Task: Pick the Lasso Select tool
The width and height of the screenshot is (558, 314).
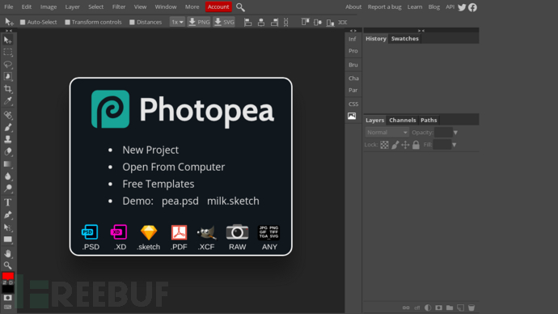Action: [8, 65]
